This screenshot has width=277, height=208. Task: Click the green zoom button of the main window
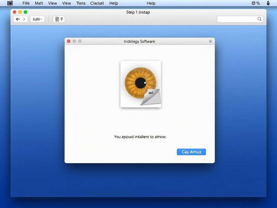point(25,12)
